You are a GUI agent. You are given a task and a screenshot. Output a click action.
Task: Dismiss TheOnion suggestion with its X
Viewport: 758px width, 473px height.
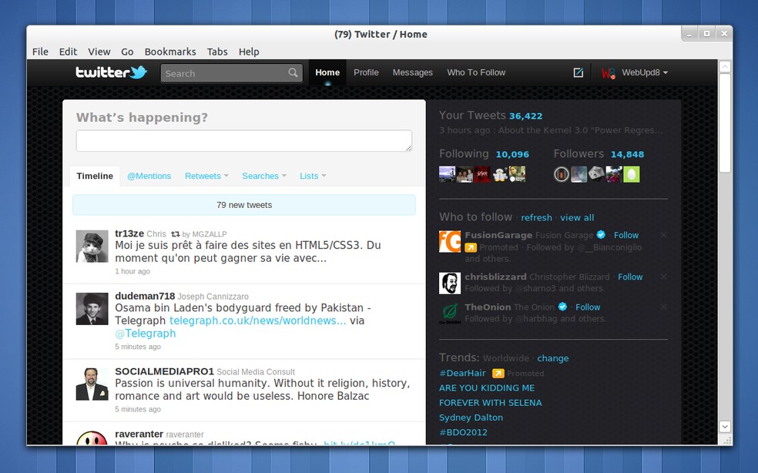[x=664, y=307]
